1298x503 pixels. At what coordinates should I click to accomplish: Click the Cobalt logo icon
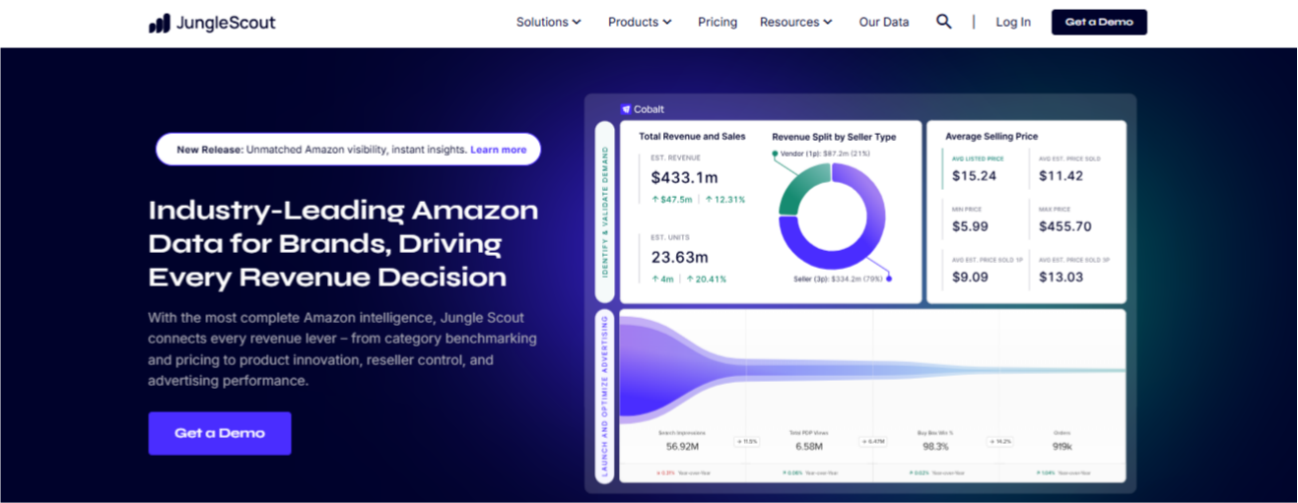coord(626,109)
